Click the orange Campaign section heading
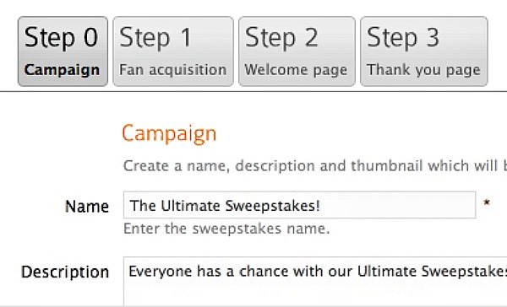 [x=169, y=134]
